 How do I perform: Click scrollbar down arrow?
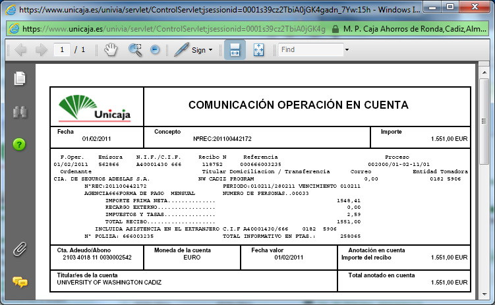(x=484, y=294)
